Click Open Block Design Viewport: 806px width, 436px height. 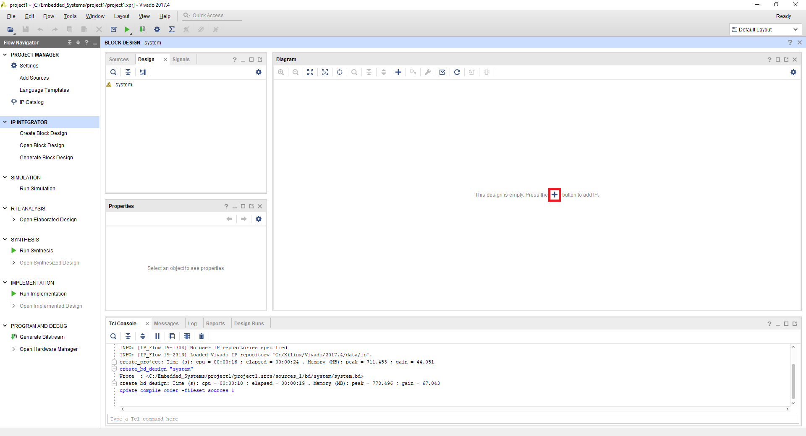coord(42,145)
